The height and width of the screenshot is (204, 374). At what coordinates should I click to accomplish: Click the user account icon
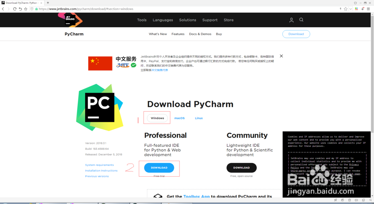tap(291, 20)
